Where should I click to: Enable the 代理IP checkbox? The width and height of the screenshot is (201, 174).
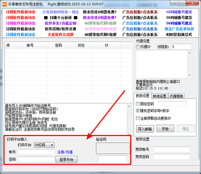pyautogui.click(x=137, y=47)
